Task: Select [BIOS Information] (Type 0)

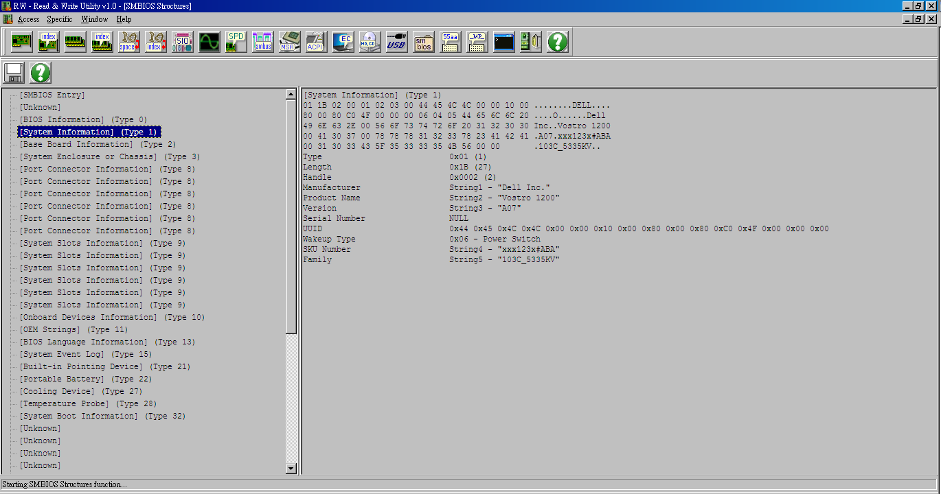Action: pos(83,119)
